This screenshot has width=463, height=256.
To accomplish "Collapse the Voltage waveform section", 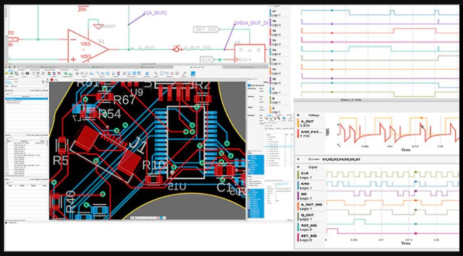I will click(298, 115).
